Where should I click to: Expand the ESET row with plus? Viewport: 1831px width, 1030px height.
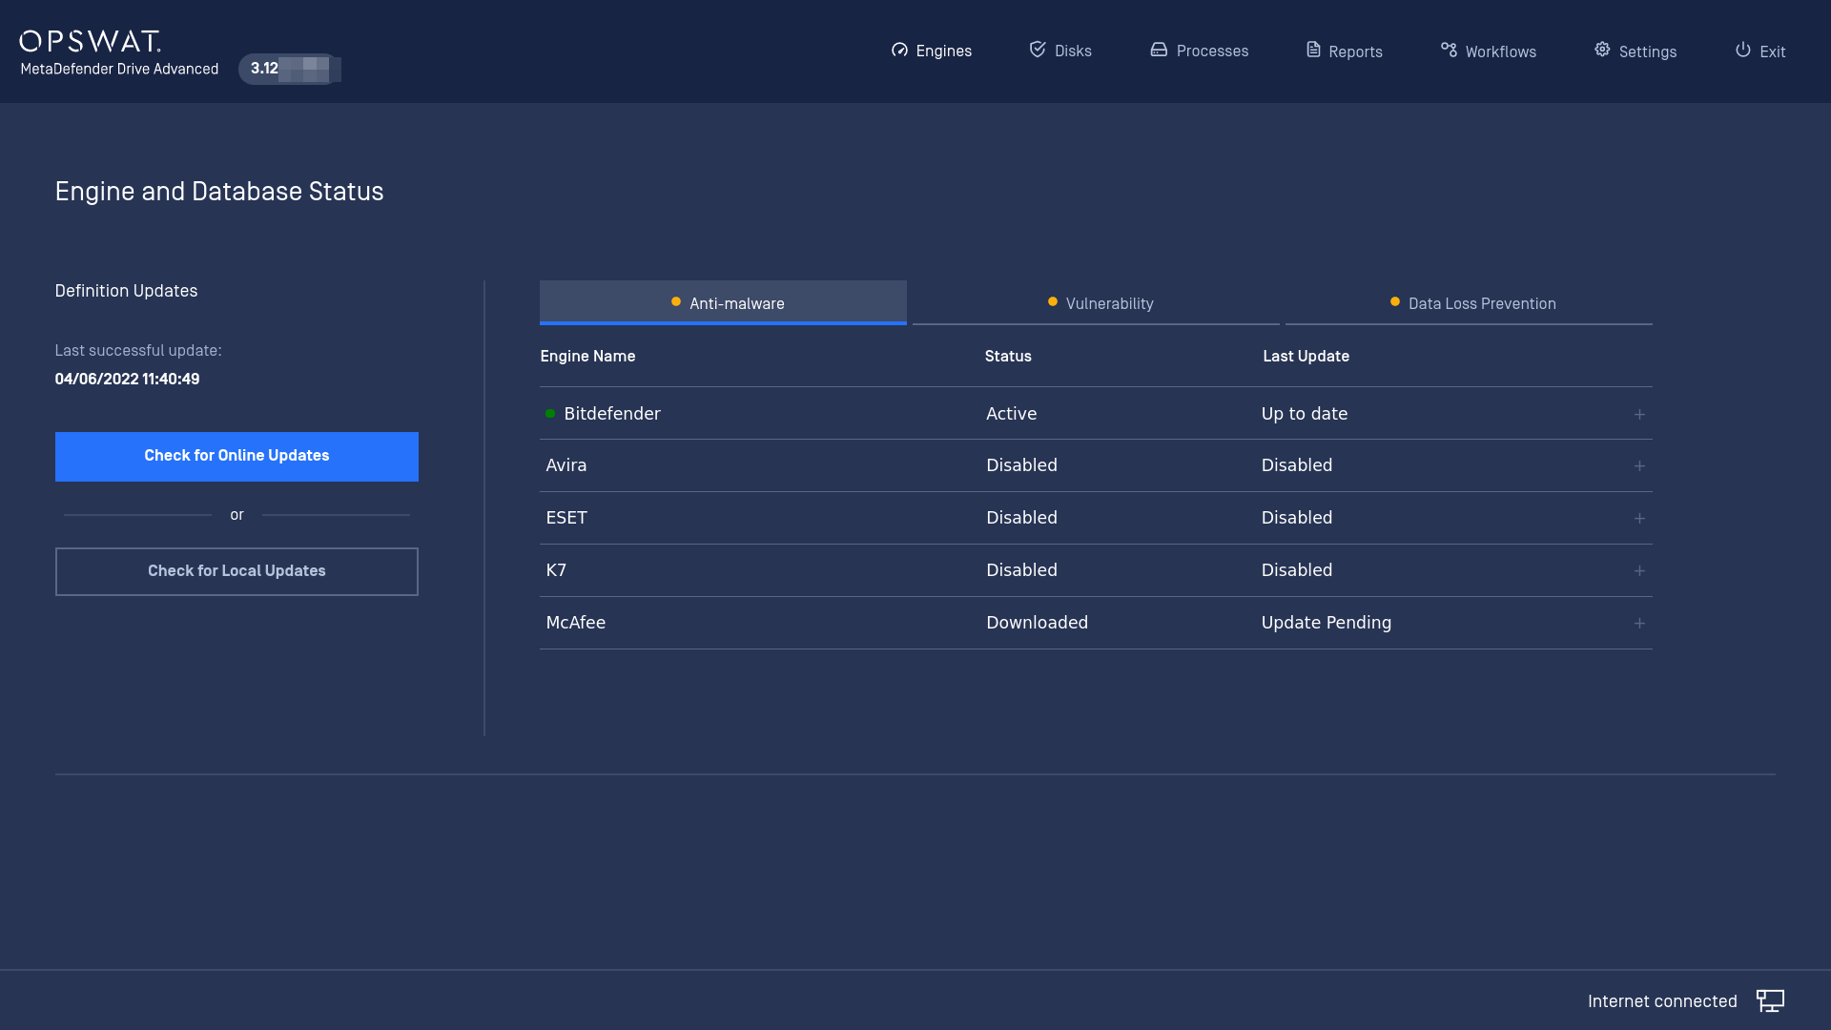[1639, 519]
